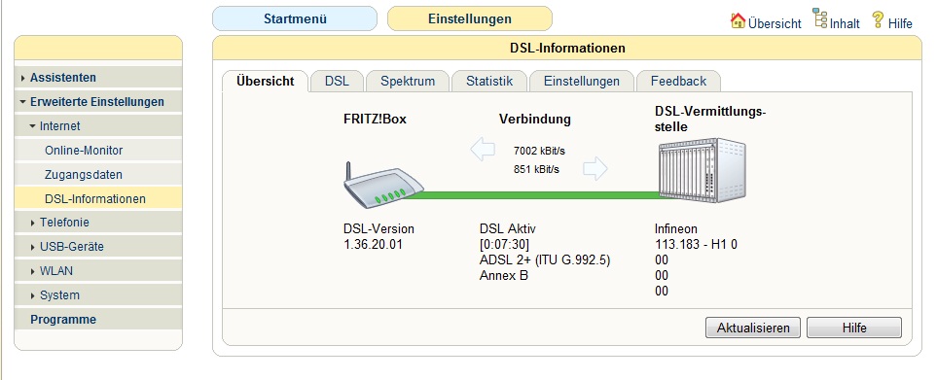Click the yellow question mark Hilfe icon
Image resolution: width=937 pixels, height=380 pixels.
click(878, 19)
